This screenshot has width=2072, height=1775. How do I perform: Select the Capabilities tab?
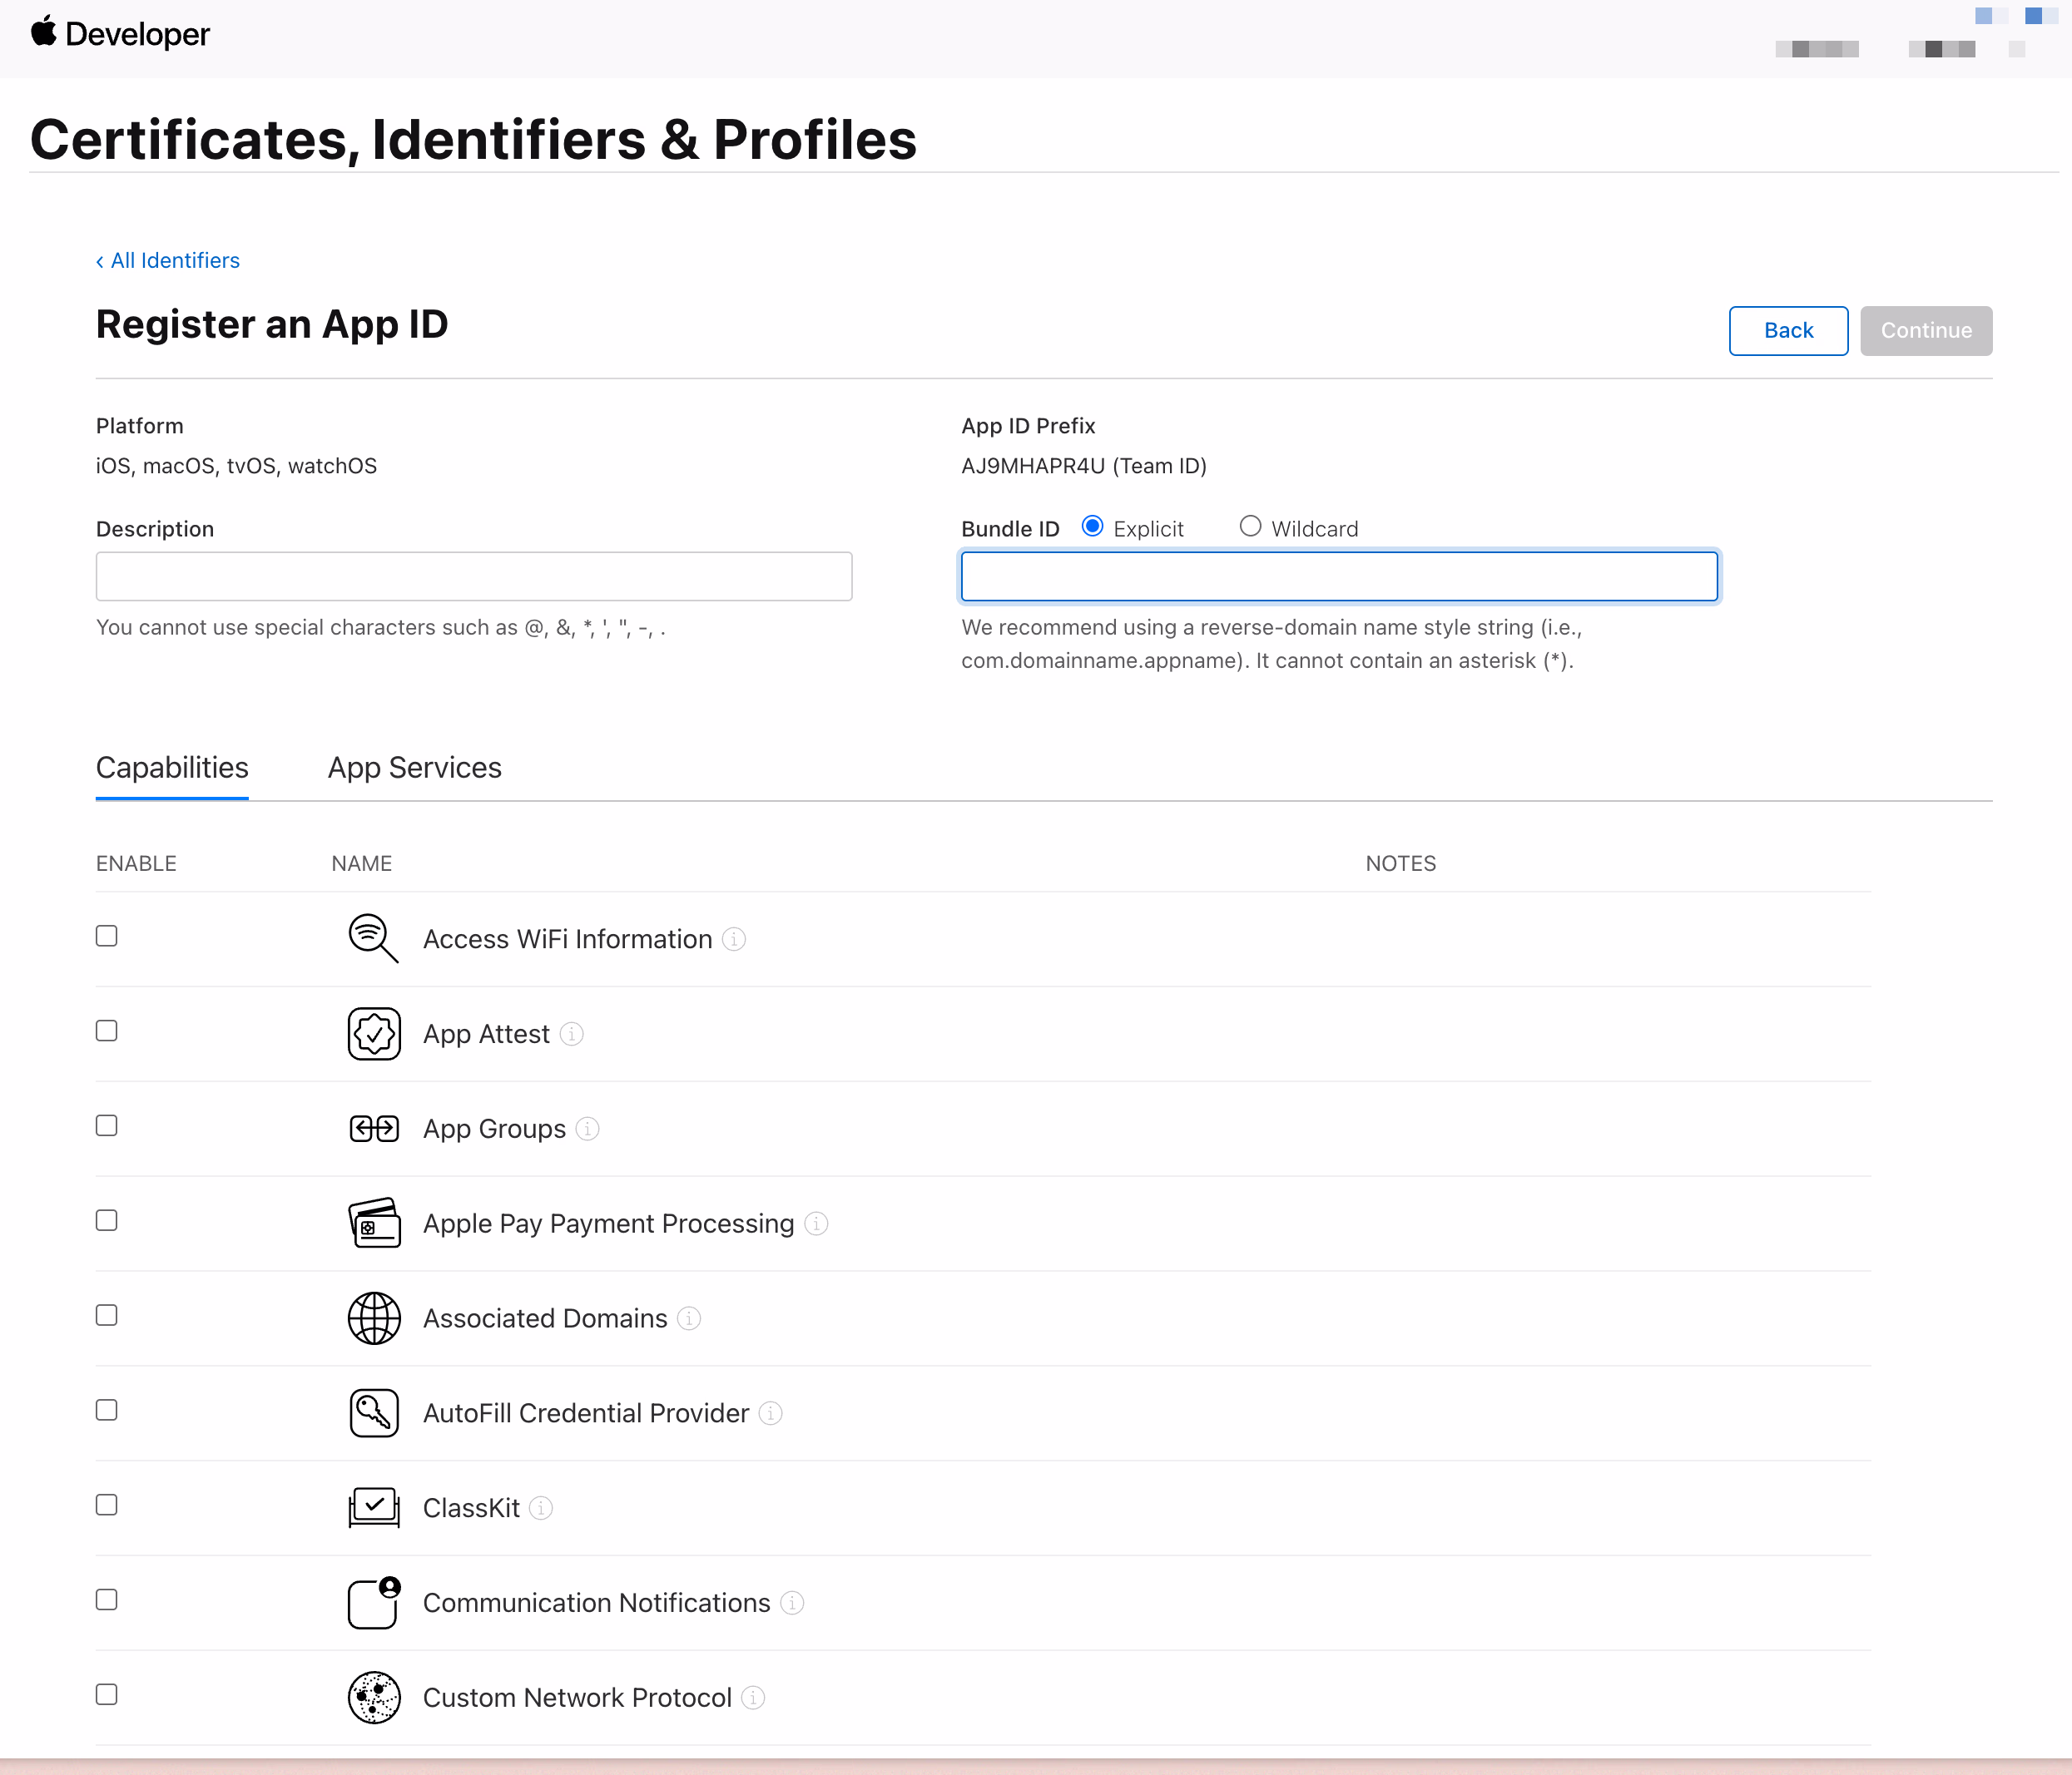click(x=172, y=768)
